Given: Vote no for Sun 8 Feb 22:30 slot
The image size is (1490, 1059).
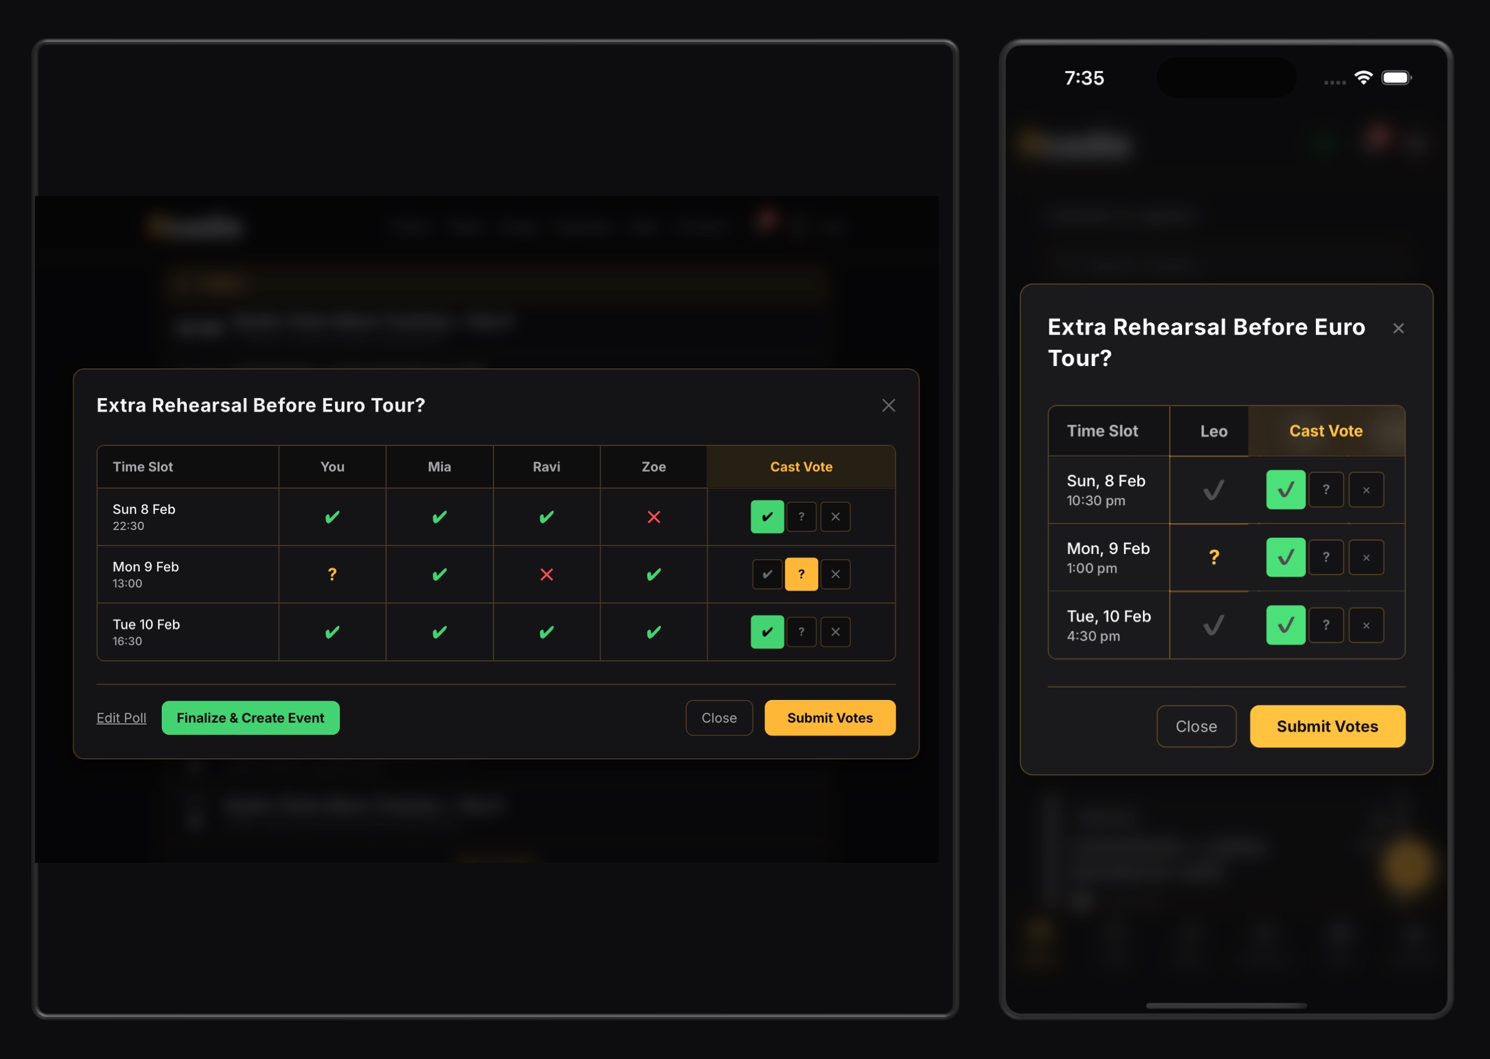Looking at the screenshot, I should click(835, 517).
